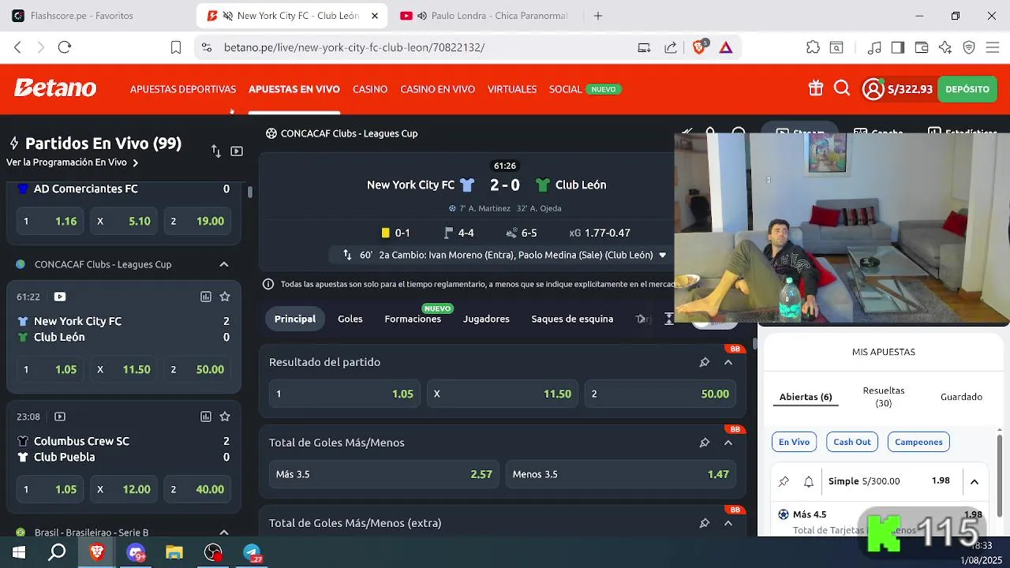
Task: Switch to the Goles market tab
Action: [350, 319]
